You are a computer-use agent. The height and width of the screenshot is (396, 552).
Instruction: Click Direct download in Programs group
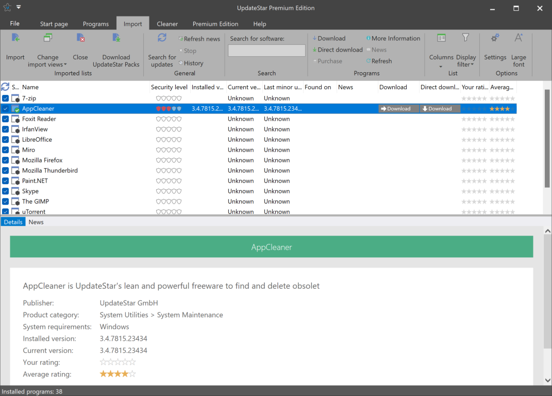point(337,50)
